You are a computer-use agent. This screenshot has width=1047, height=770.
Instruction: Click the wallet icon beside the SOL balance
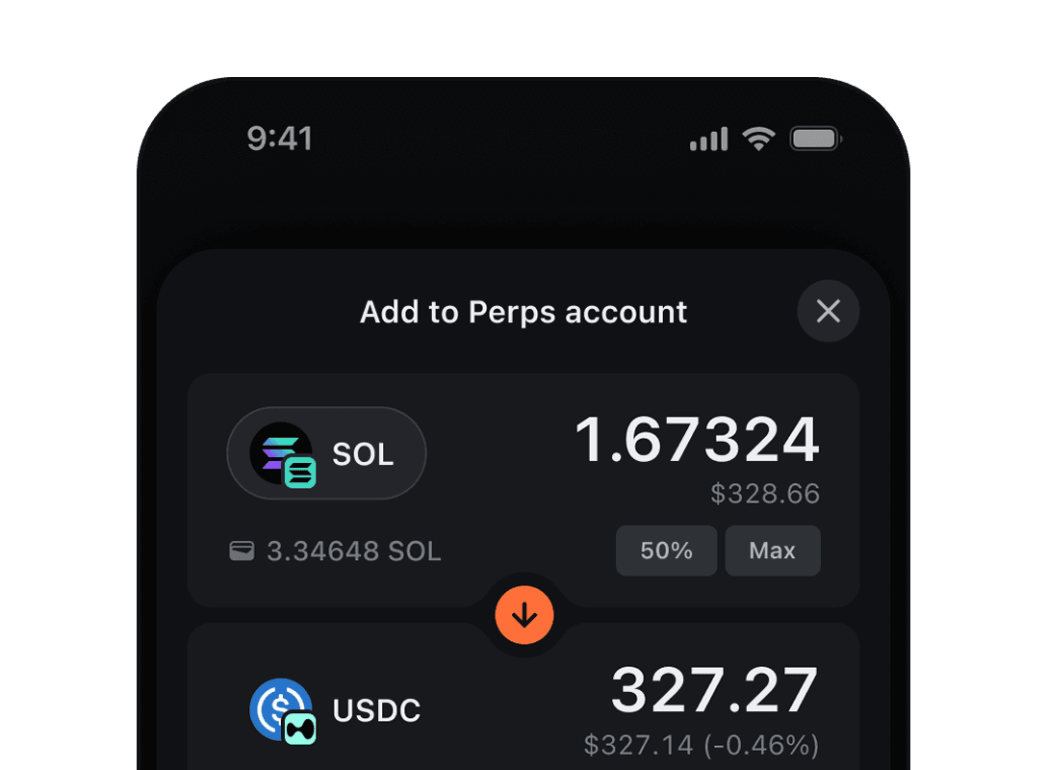[241, 551]
